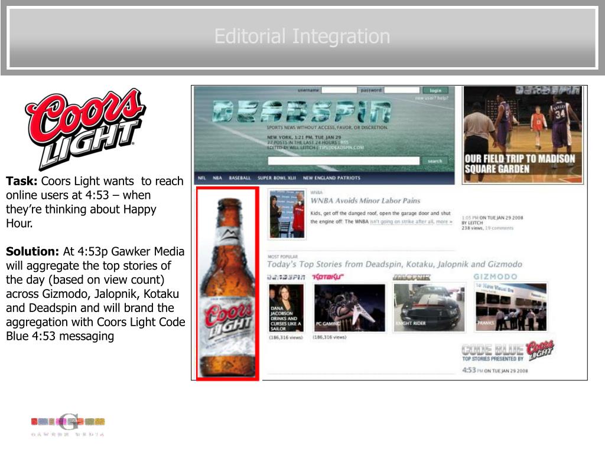Open the Kotaku logo in Top Stories
This screenshot has width=605, height=453.
327,277
